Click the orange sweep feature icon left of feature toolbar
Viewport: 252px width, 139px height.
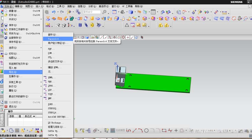coord(48,19)
